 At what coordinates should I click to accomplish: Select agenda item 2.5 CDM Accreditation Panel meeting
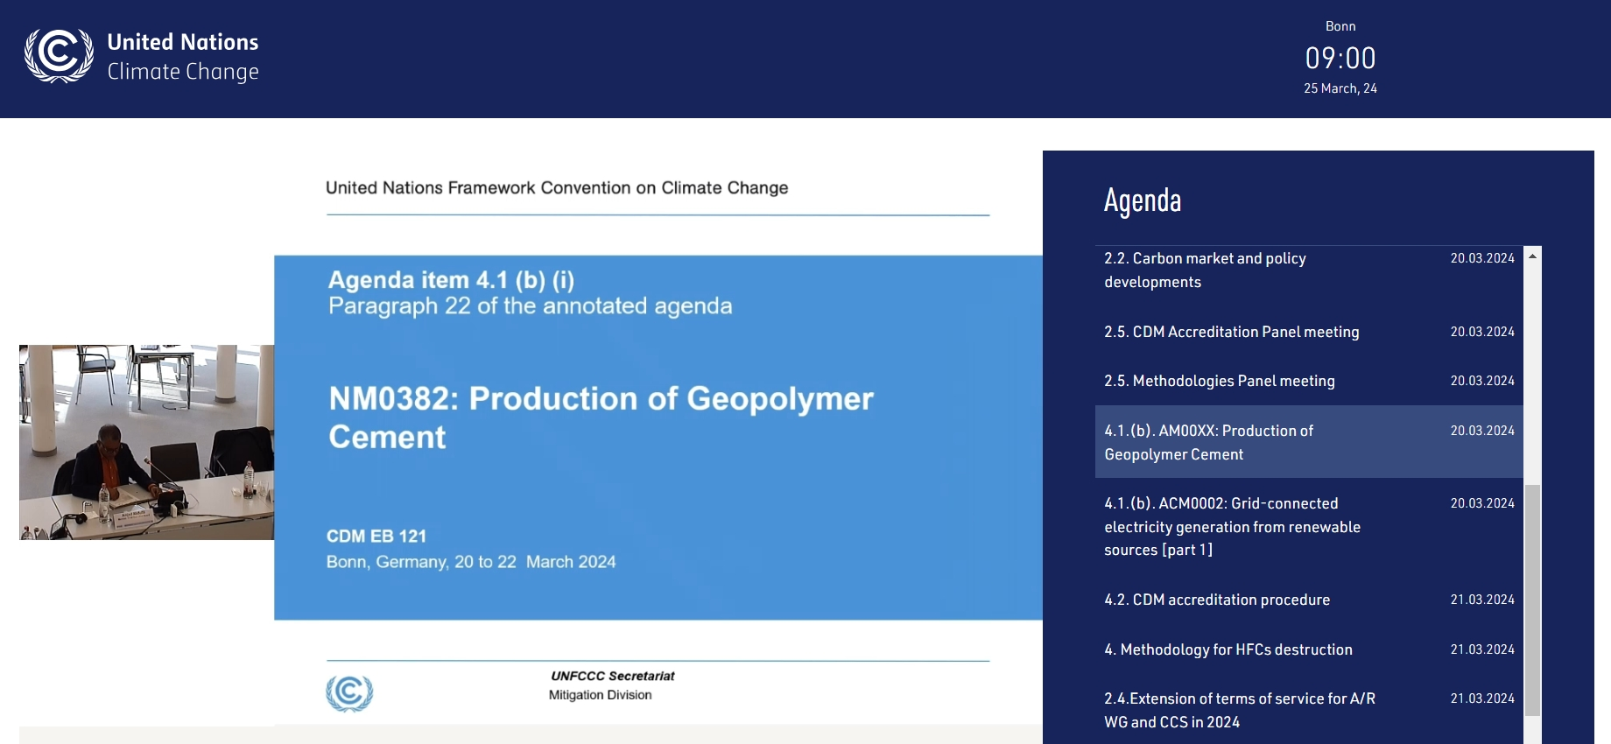[x=1309, y=332]
